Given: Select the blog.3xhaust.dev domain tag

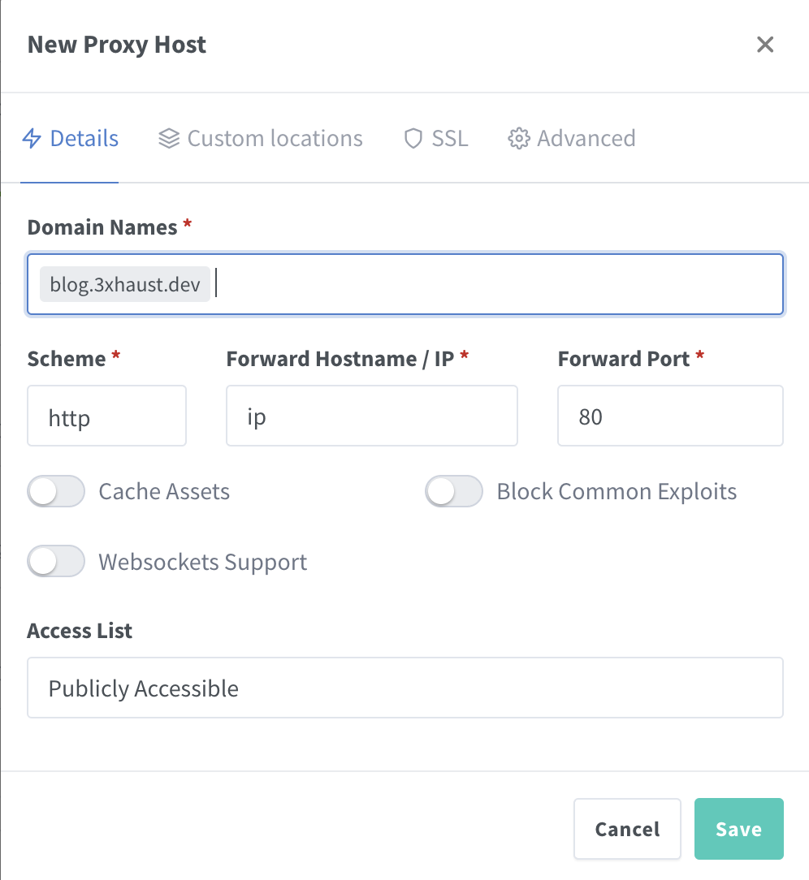Looking at the screenshot, I should [x=125, y=285].
